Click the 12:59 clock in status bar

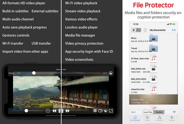(136, 24)
